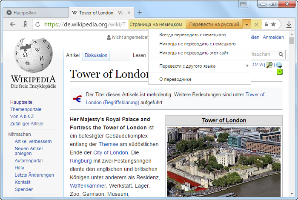Open the Spenden link
Image resolution: width=298 pixels, height=200 pixels.
24,189
